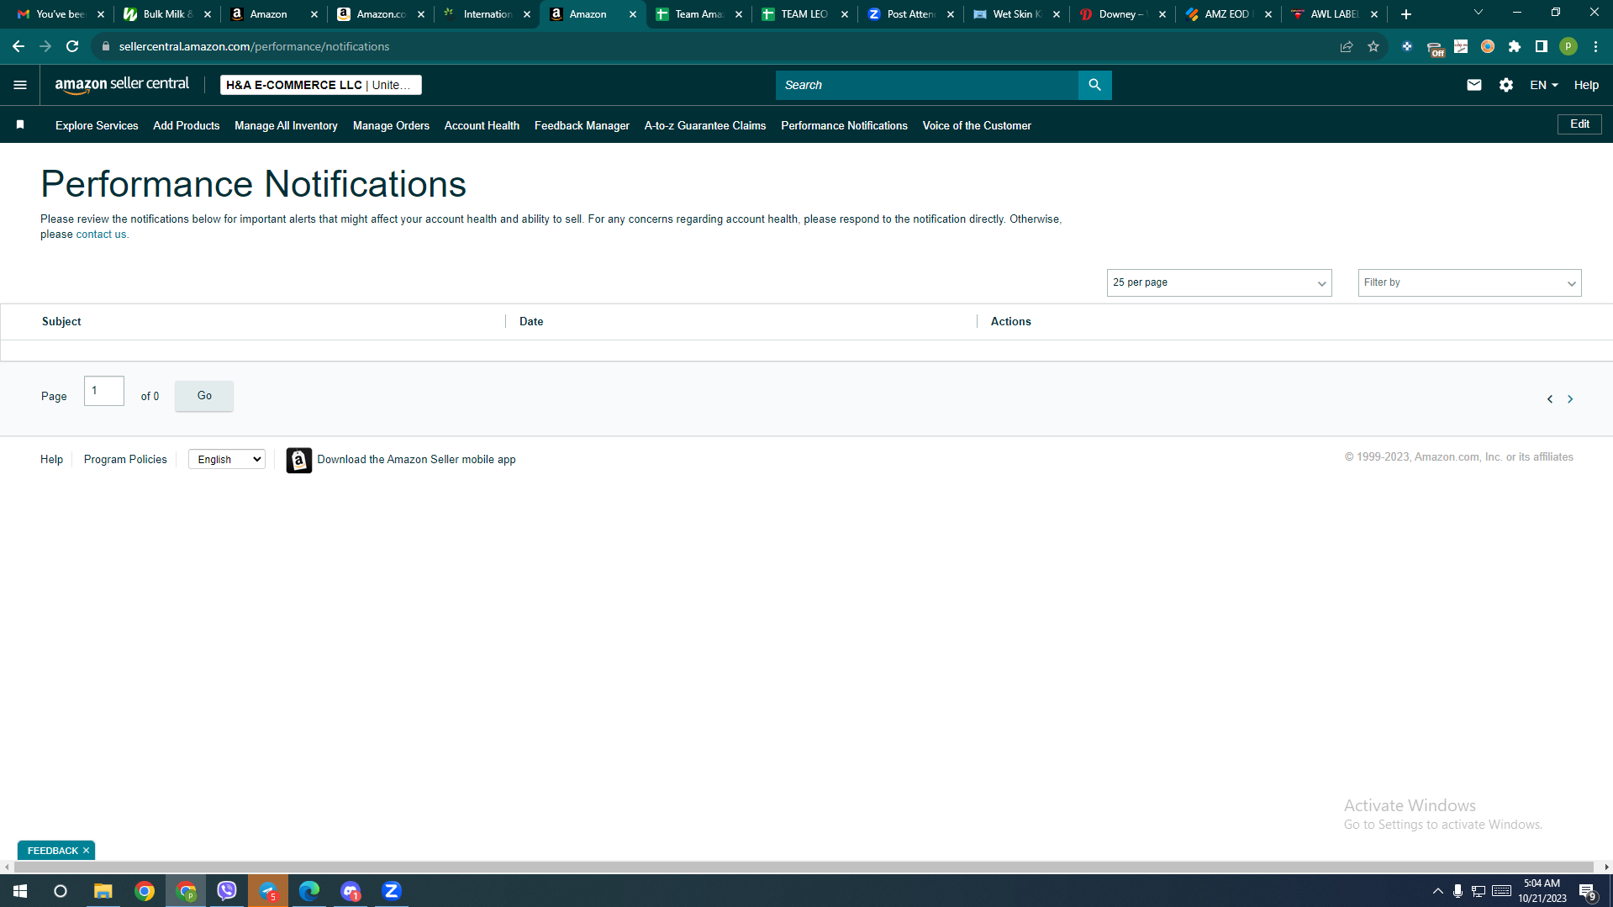Click the Subject column header

click(x=61, y=321)
